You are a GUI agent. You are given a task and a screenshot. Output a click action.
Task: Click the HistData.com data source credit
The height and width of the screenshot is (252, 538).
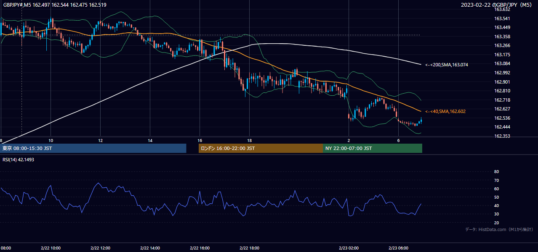[499, 229]
